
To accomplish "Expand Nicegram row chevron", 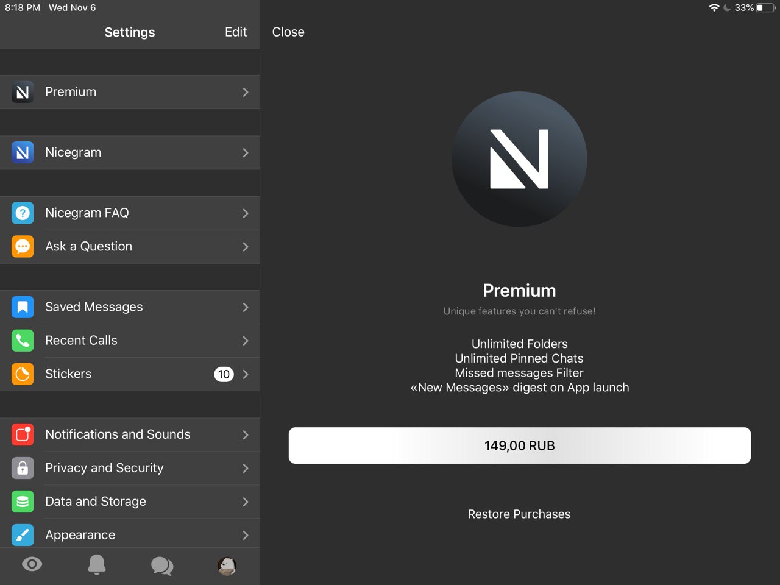I will (x=246, y=152).
